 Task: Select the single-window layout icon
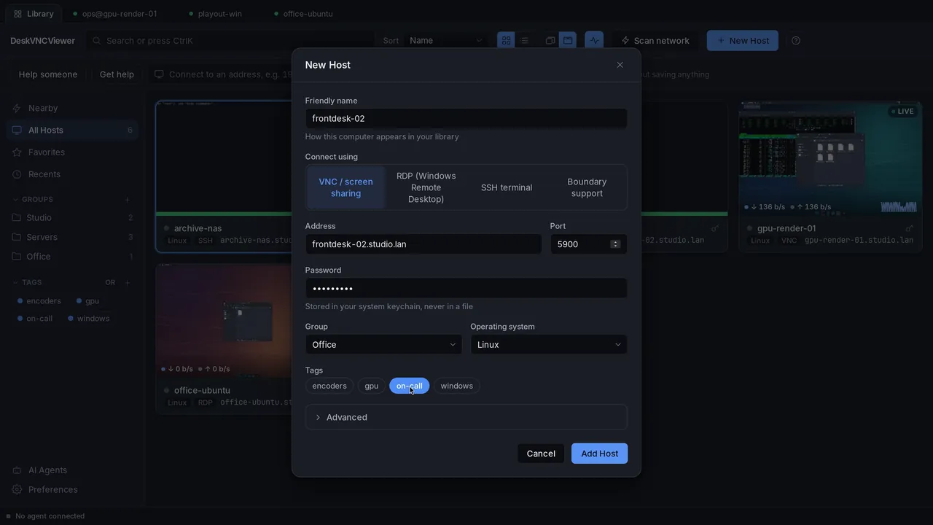pyautogui.click(x=568, y=41)
